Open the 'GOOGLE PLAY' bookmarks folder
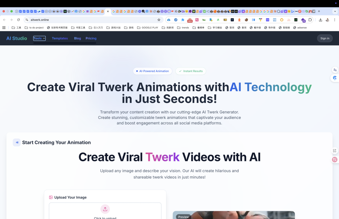 tap(148, 28)
